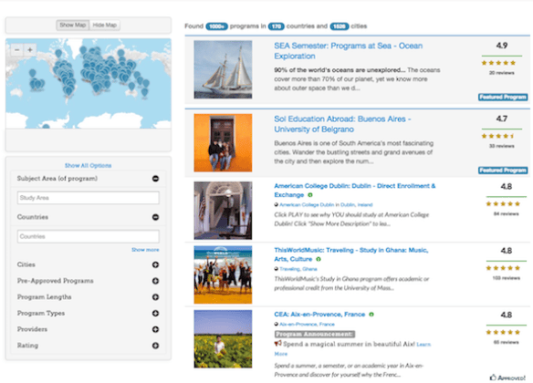Open American College Dublin in Dublin, Ireland link
This screenshot has width=533, height=383.
point(326,205)
